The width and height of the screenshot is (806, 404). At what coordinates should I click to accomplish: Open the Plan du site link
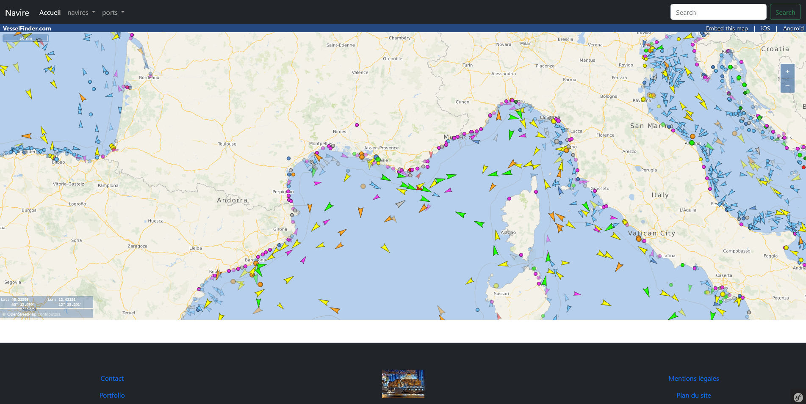point(694,396)
